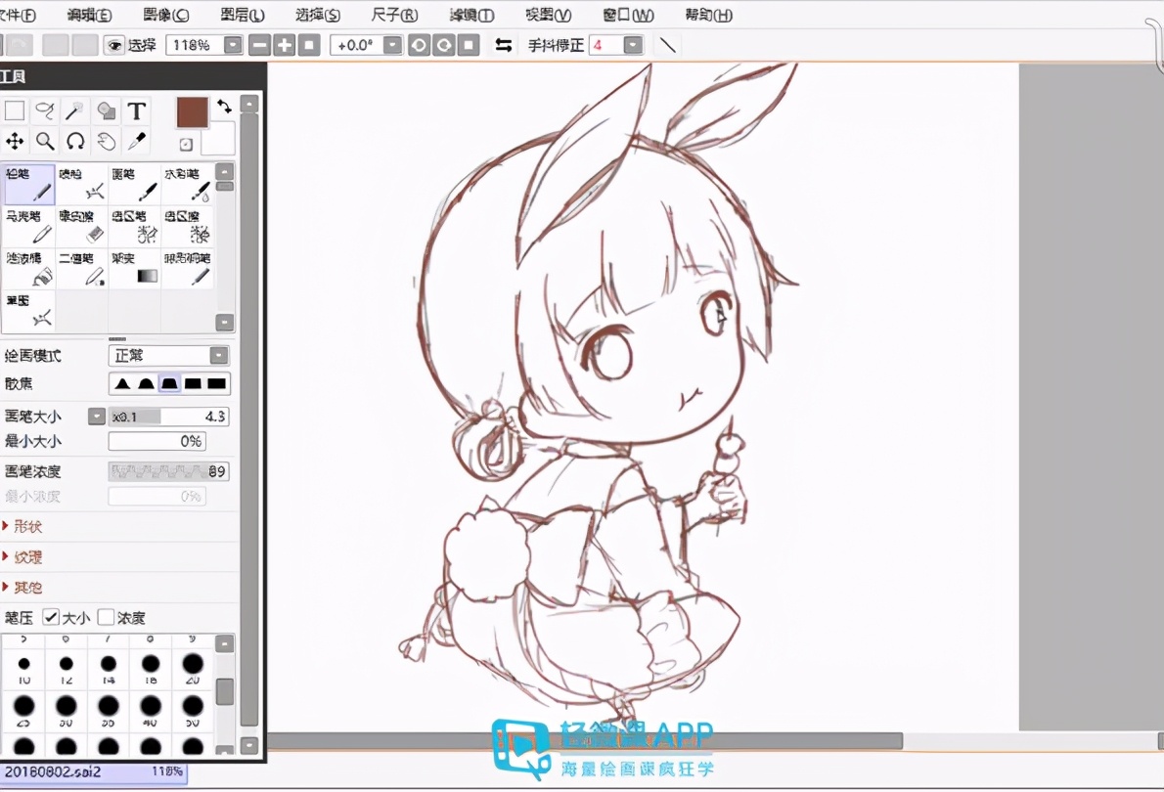This screenshot has height=792, width=1164.
Task: Rotate canvas counterclockwise
Action: point(419,45)
